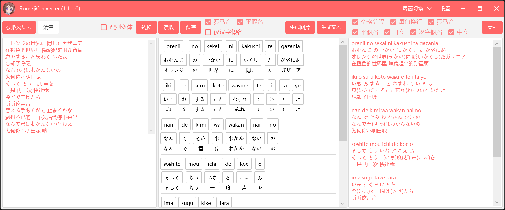Click output line 'ima sugu kike tara'
Screen dimensions: 505x210
coord(373,178)
